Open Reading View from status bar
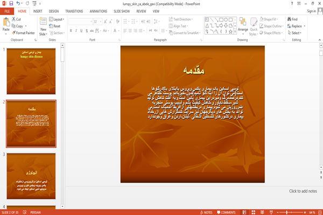The width and height of the screenshot is (323, 215). [262, 212]
